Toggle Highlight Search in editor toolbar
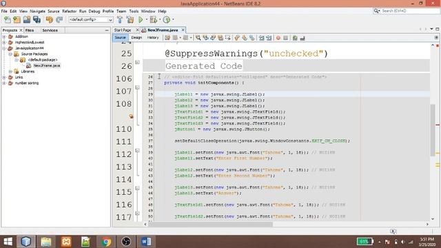The width and height of the screenshot is (441, 248). 220,38
